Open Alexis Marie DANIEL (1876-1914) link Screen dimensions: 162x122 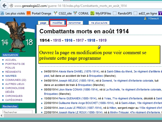79,71
